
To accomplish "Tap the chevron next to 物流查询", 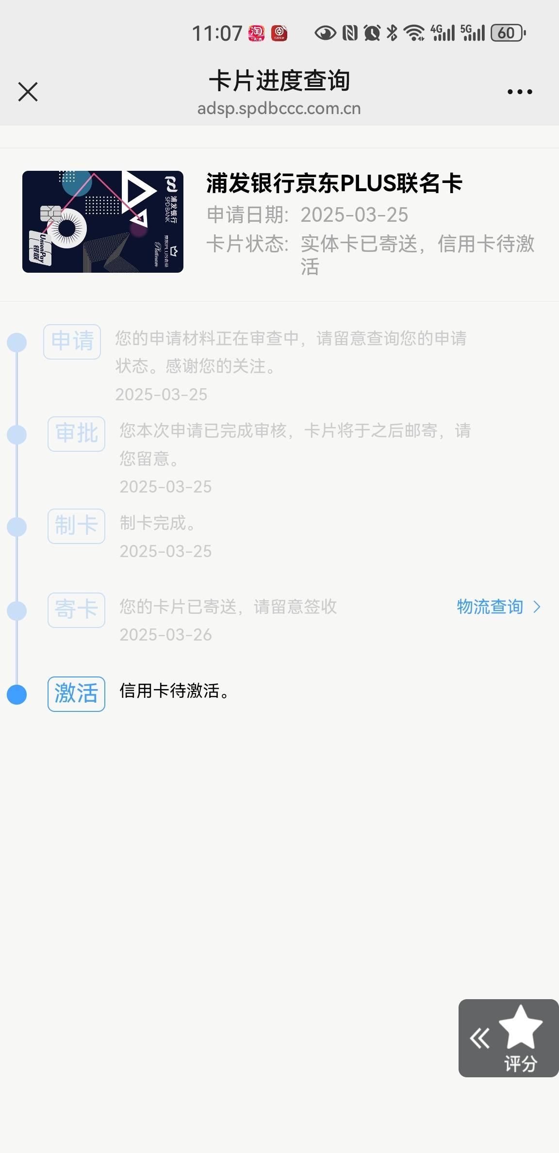I will point(537,607).
